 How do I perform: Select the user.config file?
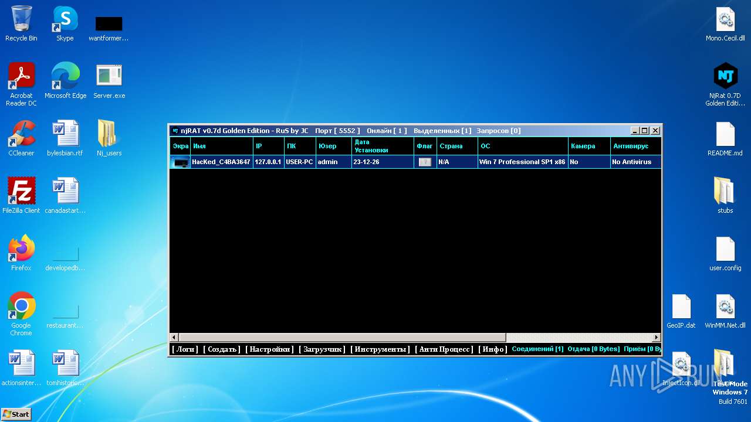coord(725,253)
